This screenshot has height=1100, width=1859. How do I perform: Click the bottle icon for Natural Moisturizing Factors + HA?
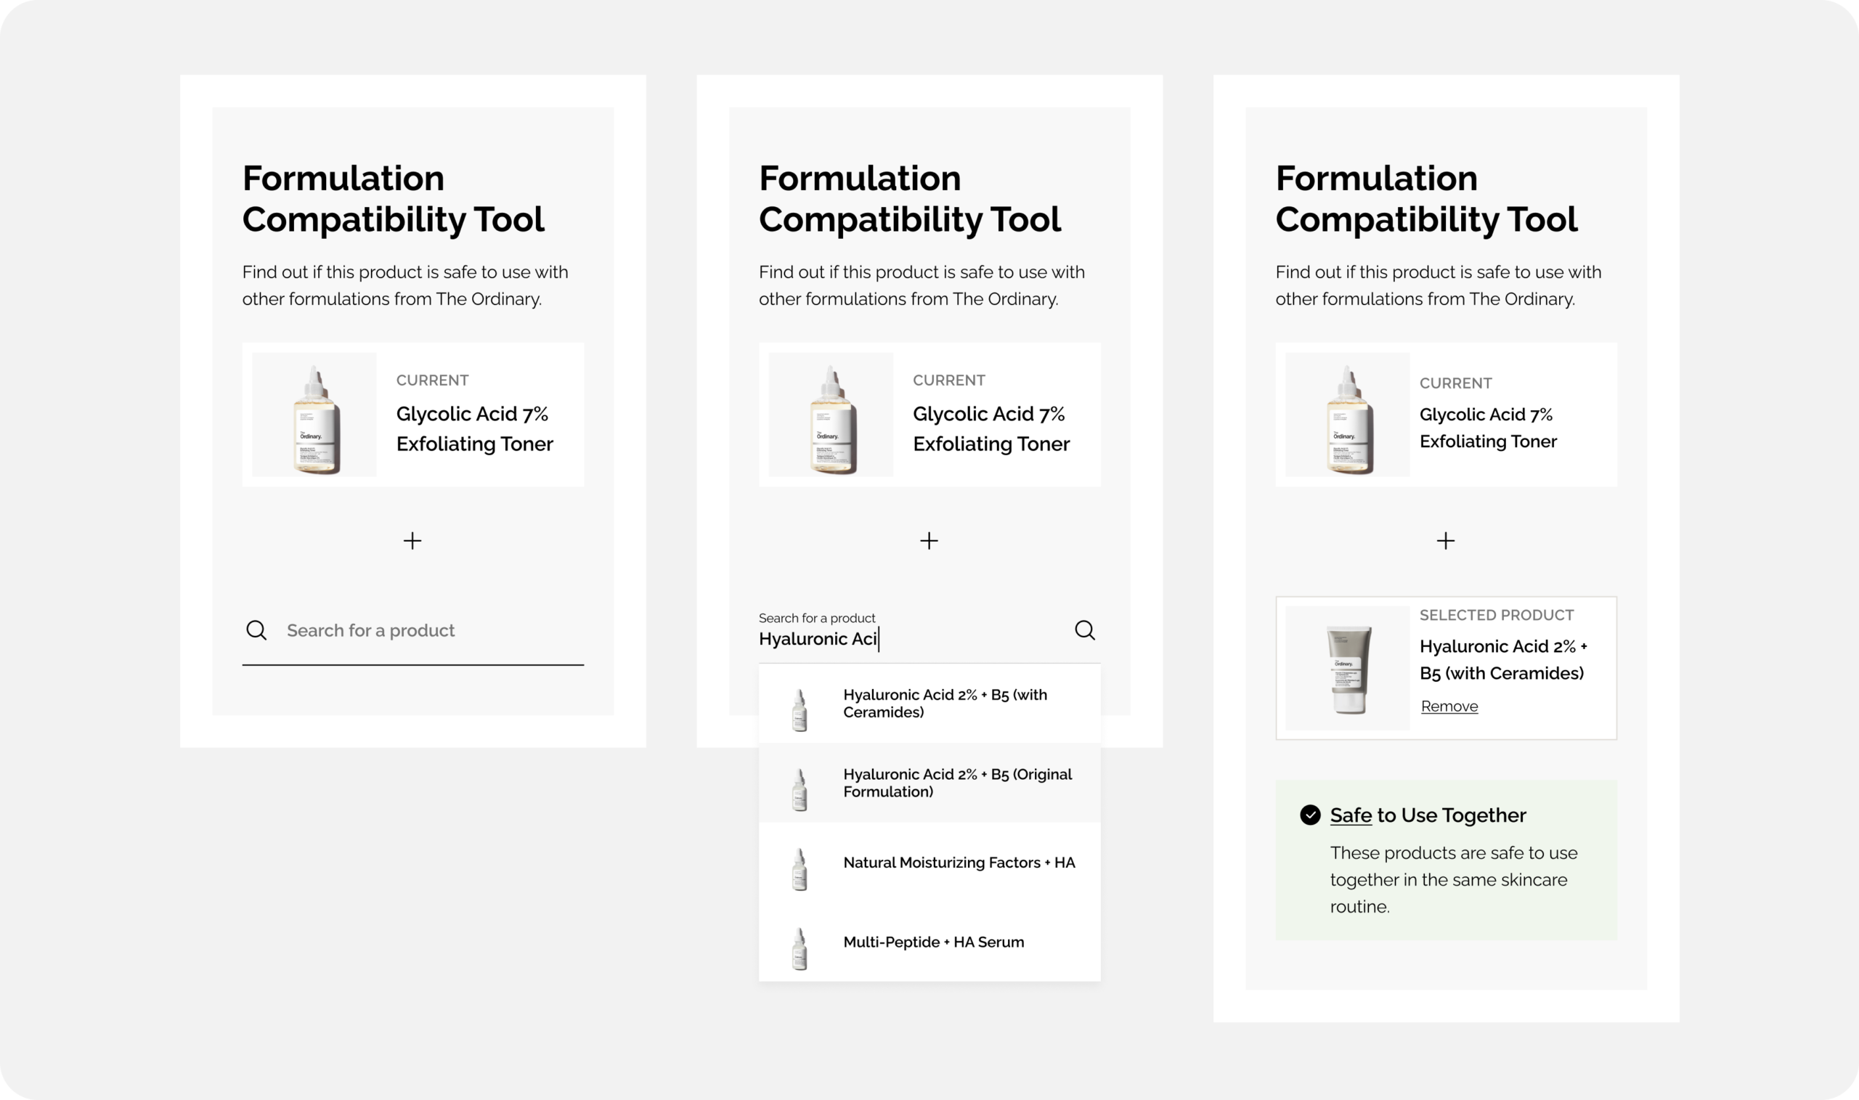[x=799, y=868]
